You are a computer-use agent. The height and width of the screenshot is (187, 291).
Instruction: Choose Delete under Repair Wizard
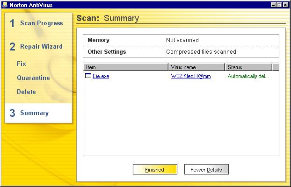pos(26,92)
